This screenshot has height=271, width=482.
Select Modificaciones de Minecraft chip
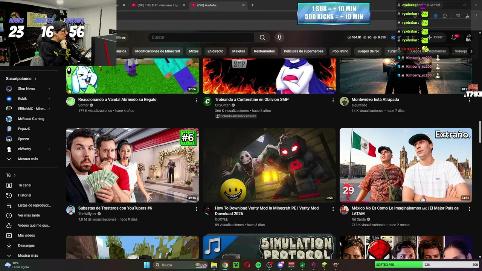pos(157,51)
